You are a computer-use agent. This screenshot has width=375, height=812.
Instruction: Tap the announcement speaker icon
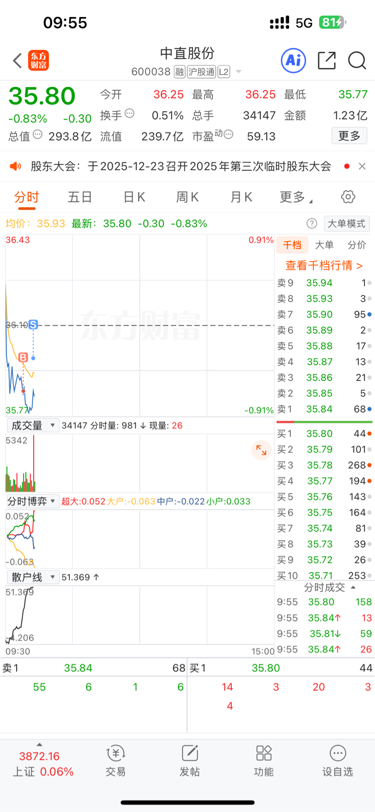[x=16, y=167]
